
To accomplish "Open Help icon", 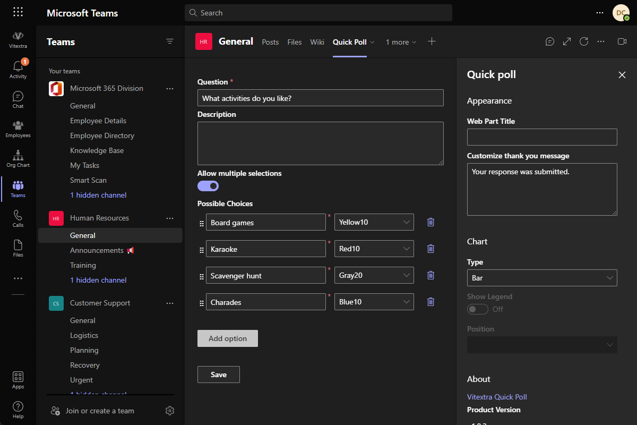I will pyautogui.click(x=18, y=410).
